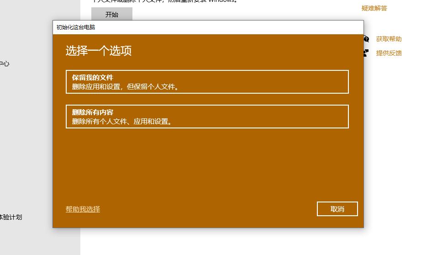Open the 获取帮助 link
Viewport: 437px width, 255px height.
click(x=389, y=39)
